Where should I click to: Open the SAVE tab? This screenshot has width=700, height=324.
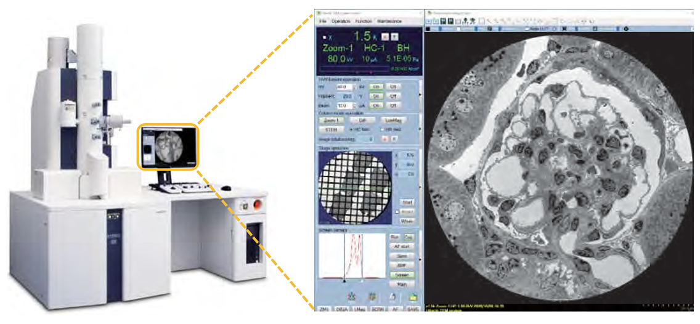click(x=413, y=309)
